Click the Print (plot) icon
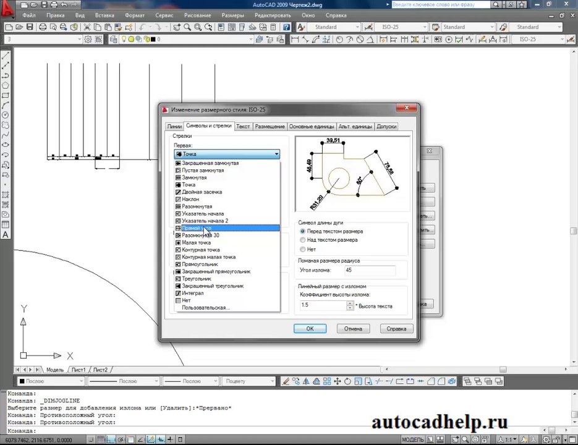This screenshot has height=445, width=578. click(43, 27)
